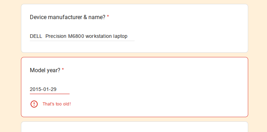Click the red asterisk after Device manufacturer & name
267x132 pixels.
pyautogui.click(x=108, y=17)
